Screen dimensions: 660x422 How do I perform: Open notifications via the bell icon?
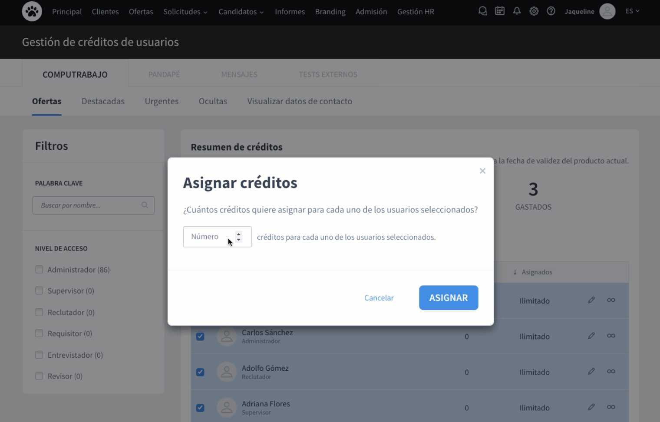[x=516, y=11]
